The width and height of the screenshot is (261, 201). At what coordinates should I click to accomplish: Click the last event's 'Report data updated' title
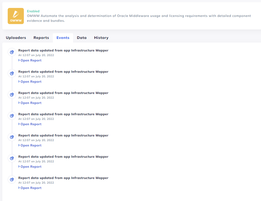point(63,178)
